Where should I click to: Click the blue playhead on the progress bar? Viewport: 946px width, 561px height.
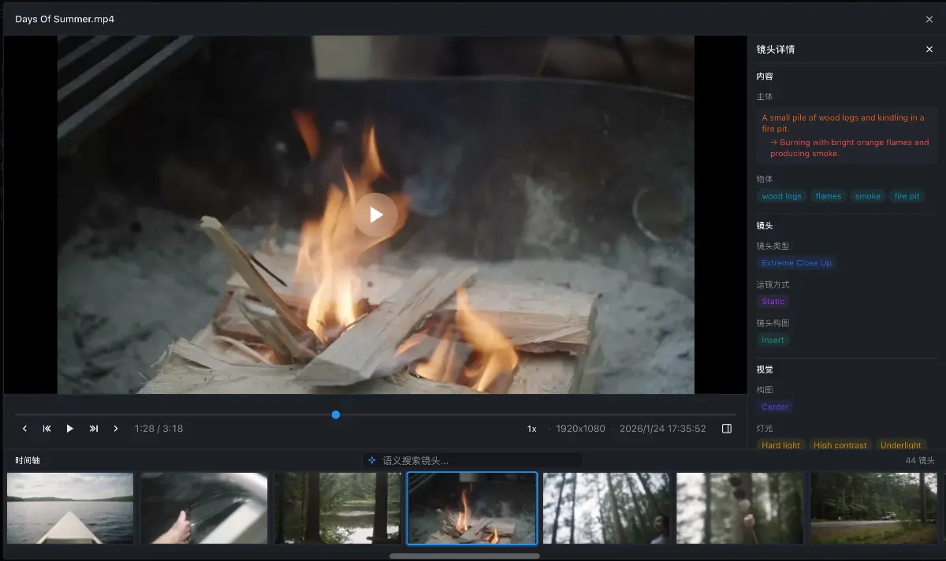[336, 414]
